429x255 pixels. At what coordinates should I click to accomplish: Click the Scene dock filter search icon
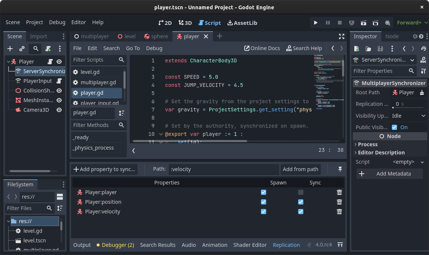pyautogui.click(x=36, y=49)
